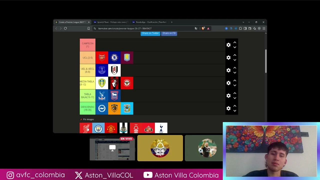
Task: Go back to the previous page
Action: pos(56,28)
